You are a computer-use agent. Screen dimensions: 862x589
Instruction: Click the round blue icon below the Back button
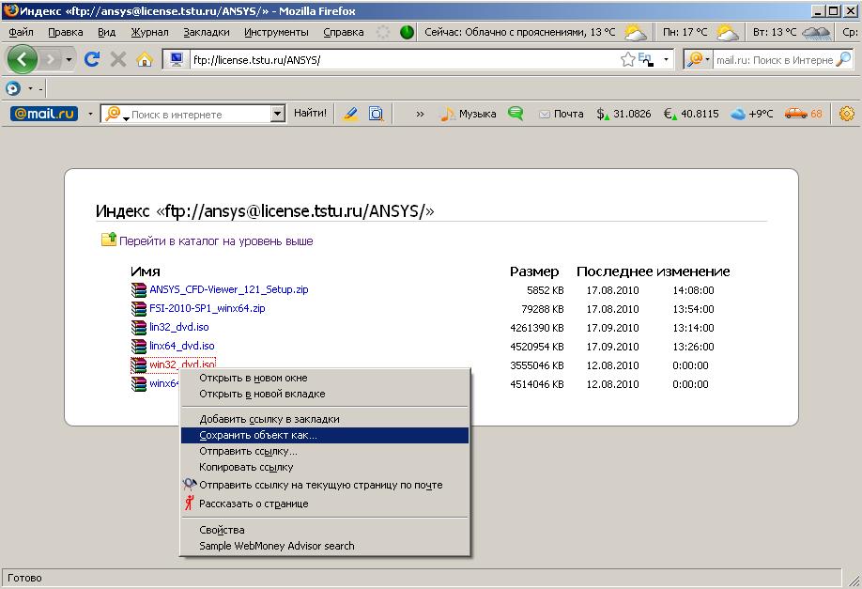click(x=12, y=88)
